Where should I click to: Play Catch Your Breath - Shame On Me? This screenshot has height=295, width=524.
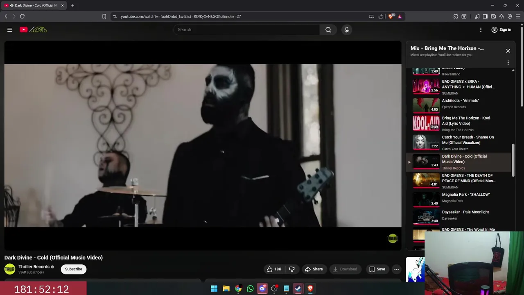(x=459, y=143)
